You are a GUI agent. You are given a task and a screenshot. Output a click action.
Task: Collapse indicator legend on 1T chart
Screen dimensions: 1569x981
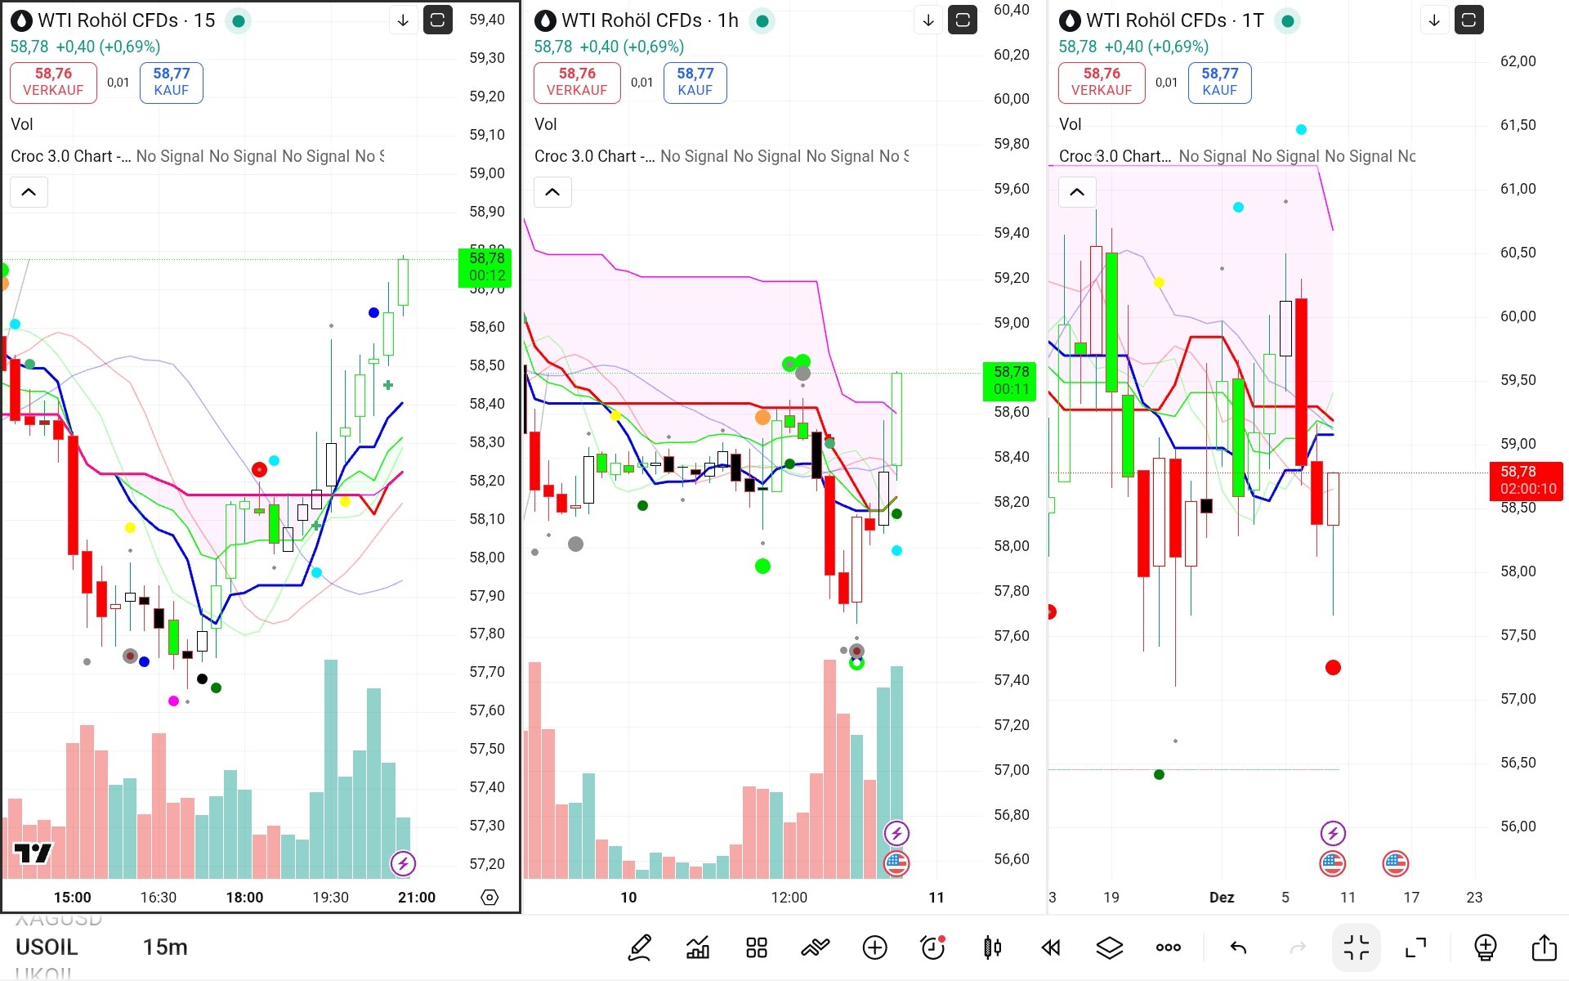pos(1077,192)
